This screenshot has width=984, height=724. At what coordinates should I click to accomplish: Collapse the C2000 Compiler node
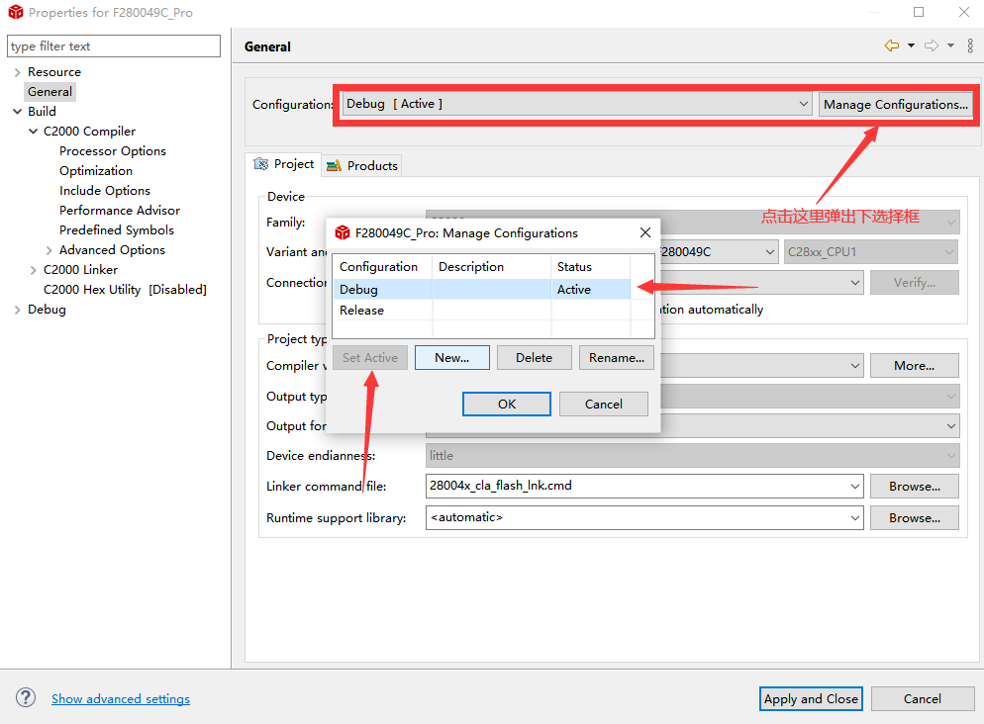click(x=33, y=131)
